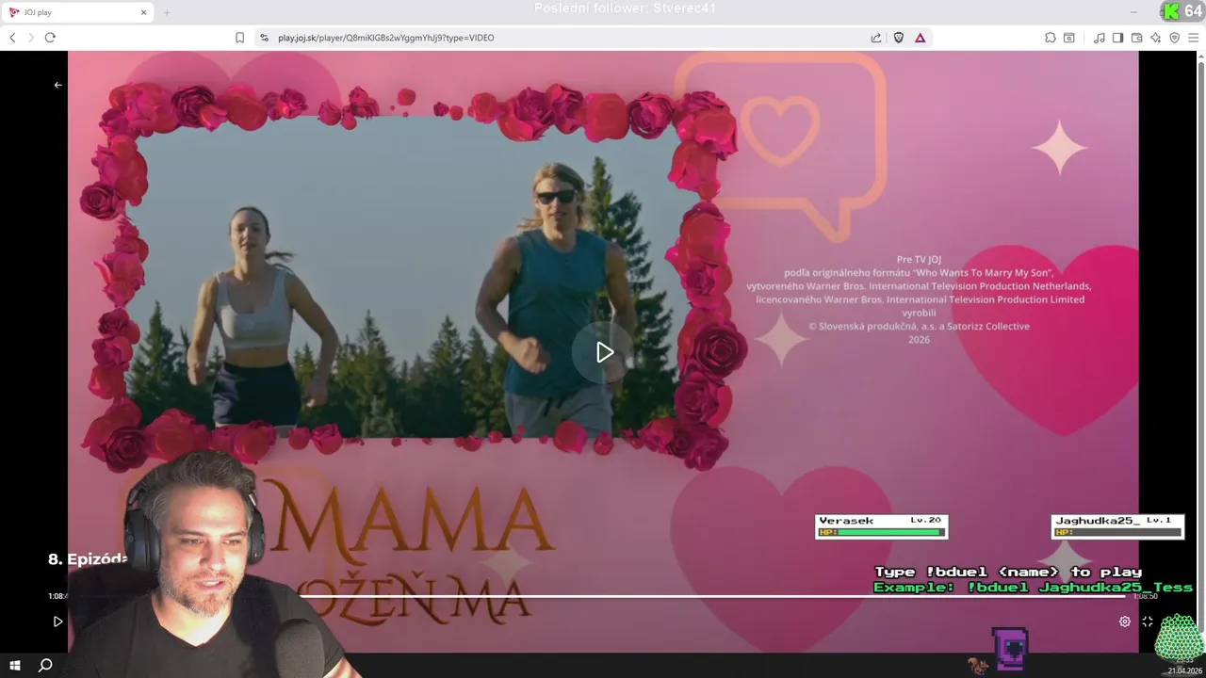The width and height of the screenshot is (1206, 678).
Task: Share this page link
Action: coord(876,38)
